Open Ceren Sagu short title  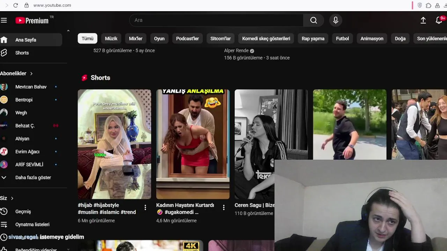pyautogui.click(x=255, y=205)
